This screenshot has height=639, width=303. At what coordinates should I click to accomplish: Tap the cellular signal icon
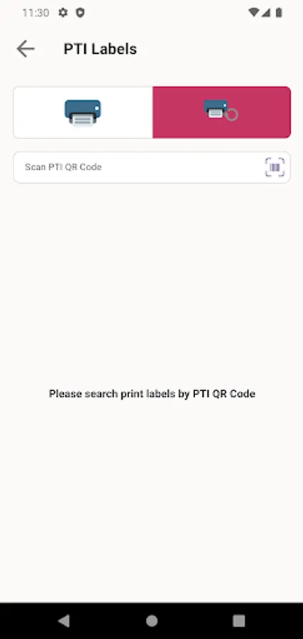coord(266,13)
